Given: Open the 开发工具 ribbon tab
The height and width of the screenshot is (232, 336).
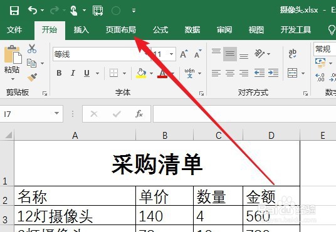Looking at the screenshot, I should [296, 30].
